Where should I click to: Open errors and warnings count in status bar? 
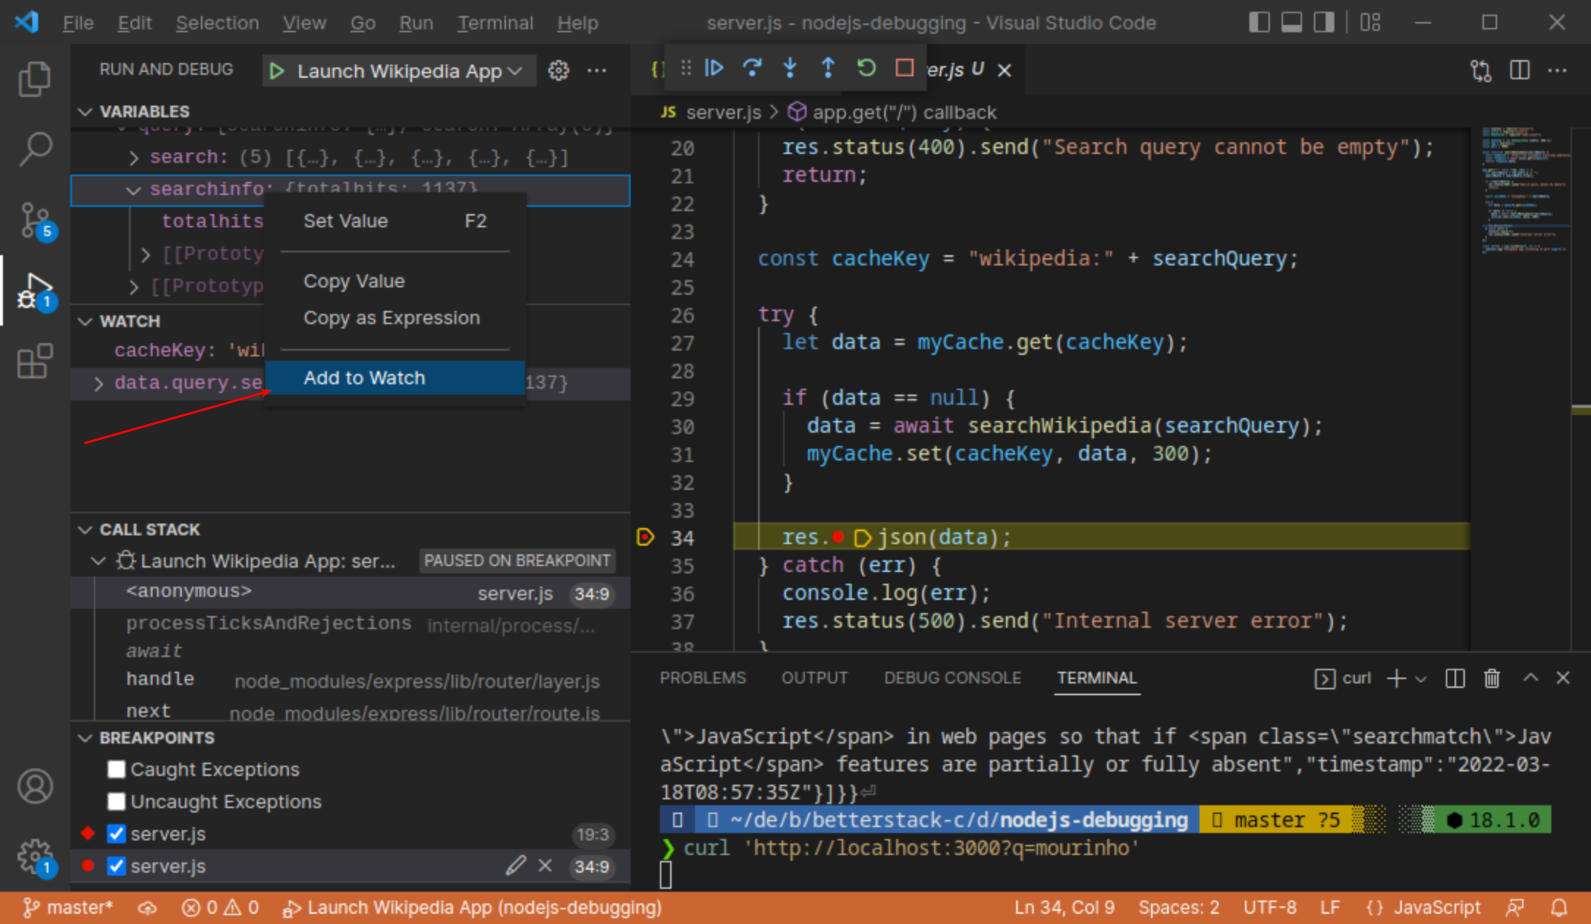click(220, 908)
